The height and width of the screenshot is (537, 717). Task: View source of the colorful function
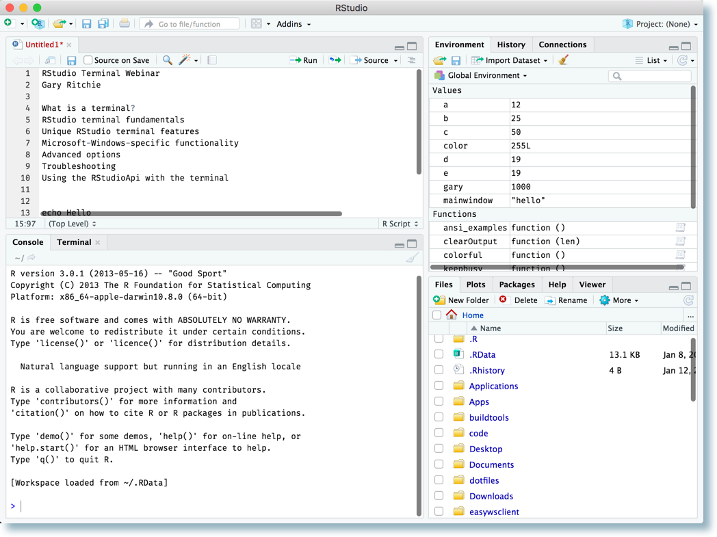(x=681, y=255)
